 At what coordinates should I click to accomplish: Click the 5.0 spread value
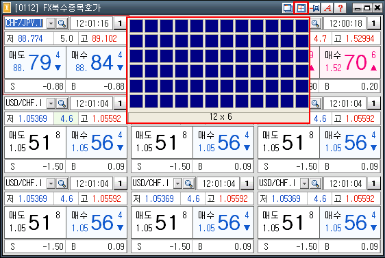tap(66, 38)
